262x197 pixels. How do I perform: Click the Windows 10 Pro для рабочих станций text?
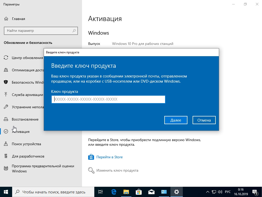tap(142, 44)
